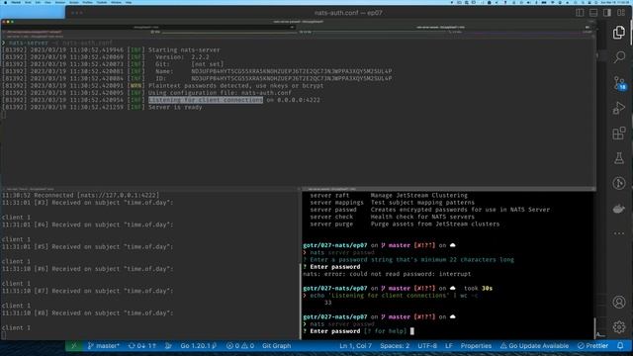
Task: Toggle the primary side bar layout icon
Action: click(x=580, y=13)
